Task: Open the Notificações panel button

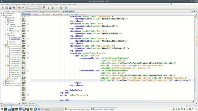Action: coord(33,106)
